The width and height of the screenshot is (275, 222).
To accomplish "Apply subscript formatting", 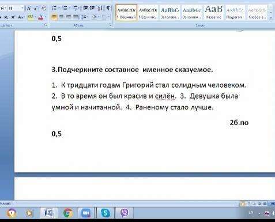I will pos(6,17).
